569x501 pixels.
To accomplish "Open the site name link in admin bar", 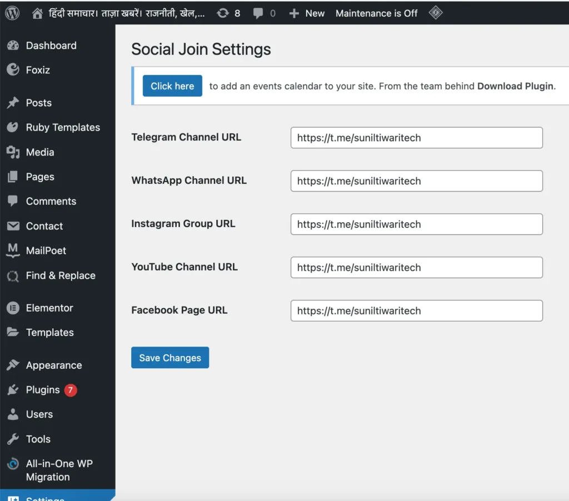I will (x=127, y=13).
